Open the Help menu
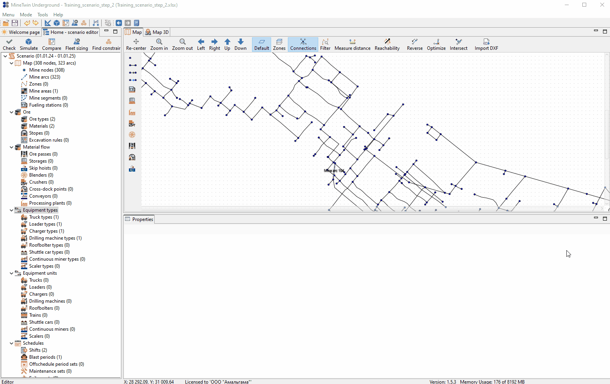Image resolution: width=610 pixels, height=384 pixels. tap(58, 15)
